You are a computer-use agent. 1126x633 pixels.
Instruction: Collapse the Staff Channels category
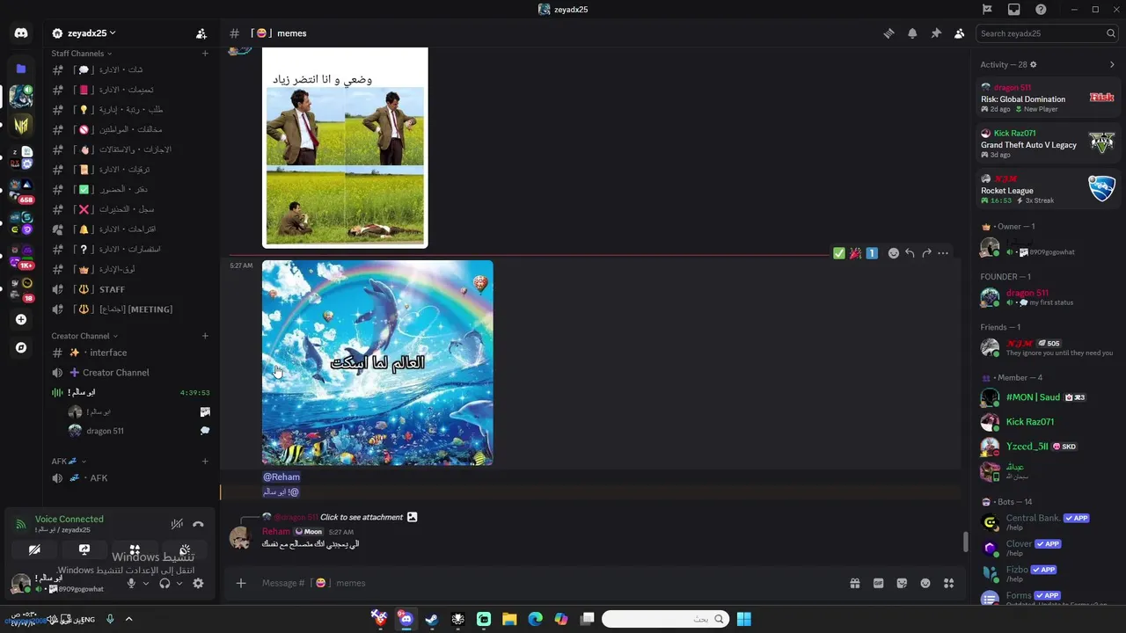[81, 54]
